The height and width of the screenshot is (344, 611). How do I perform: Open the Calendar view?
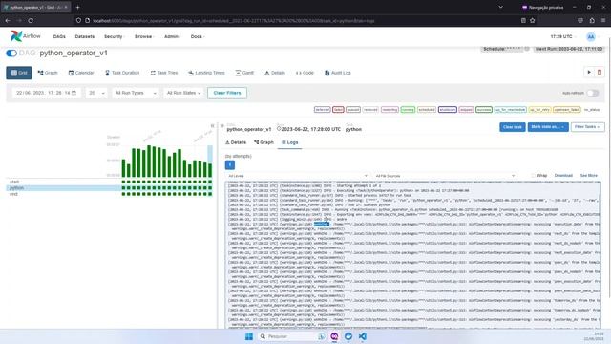pos(81,73)
